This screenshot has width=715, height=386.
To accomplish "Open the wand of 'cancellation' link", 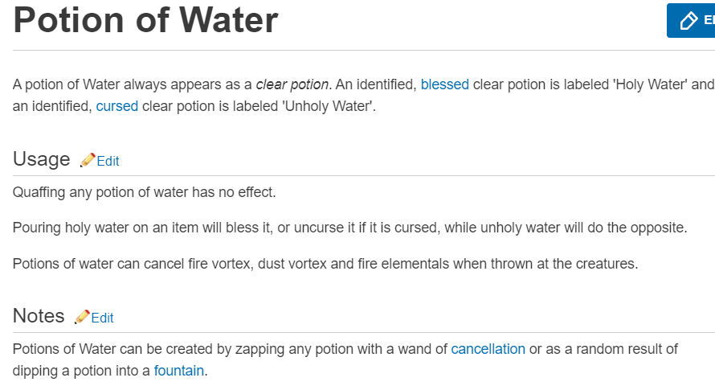I will 488,349.
